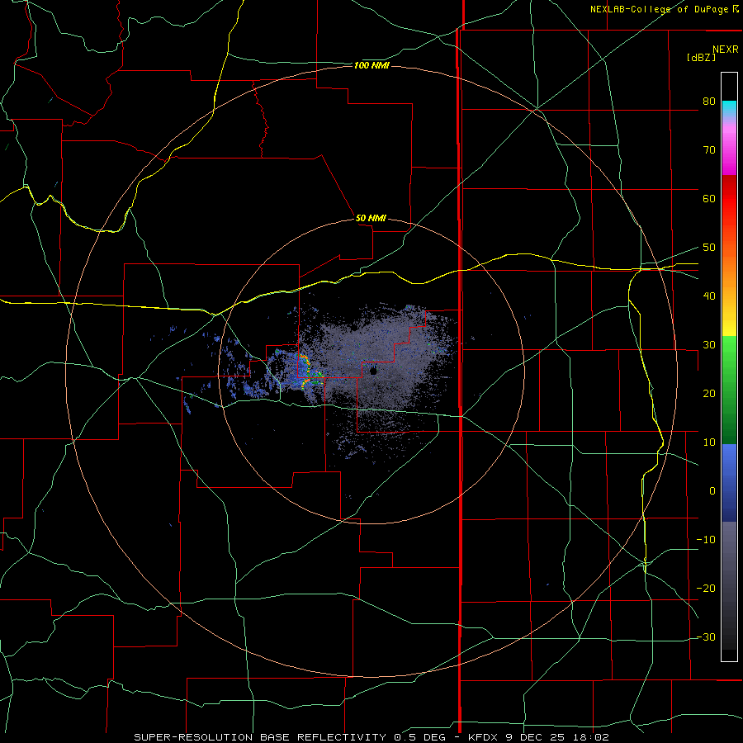The image size is (743, 743).
Task: Click the -10 value on the color scale
Action: point(706,540)
